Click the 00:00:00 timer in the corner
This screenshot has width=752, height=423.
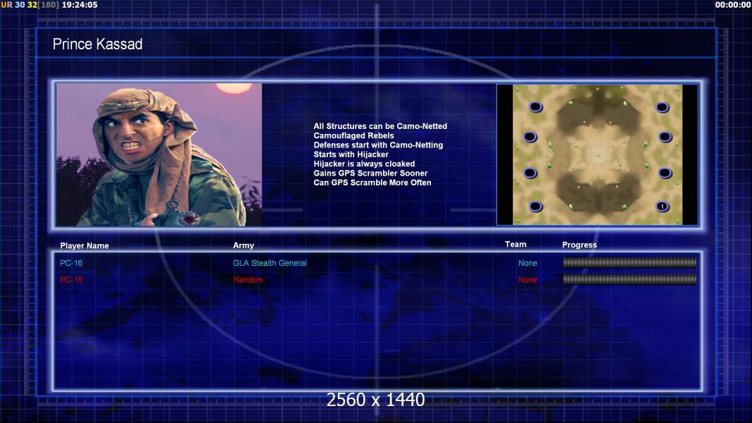tap(733, 5)
